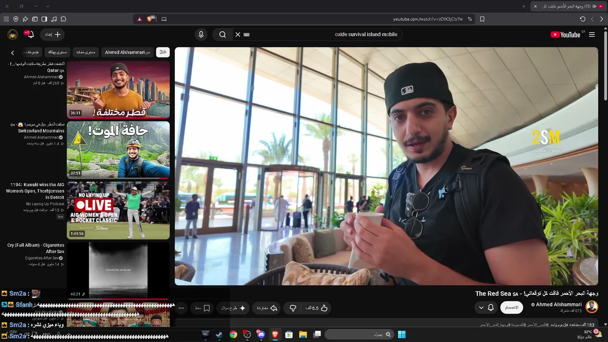Click the Ask (طرح سؤال) button
The height and width of the screenshot is (342, 608).
click(x=234, y=308)
